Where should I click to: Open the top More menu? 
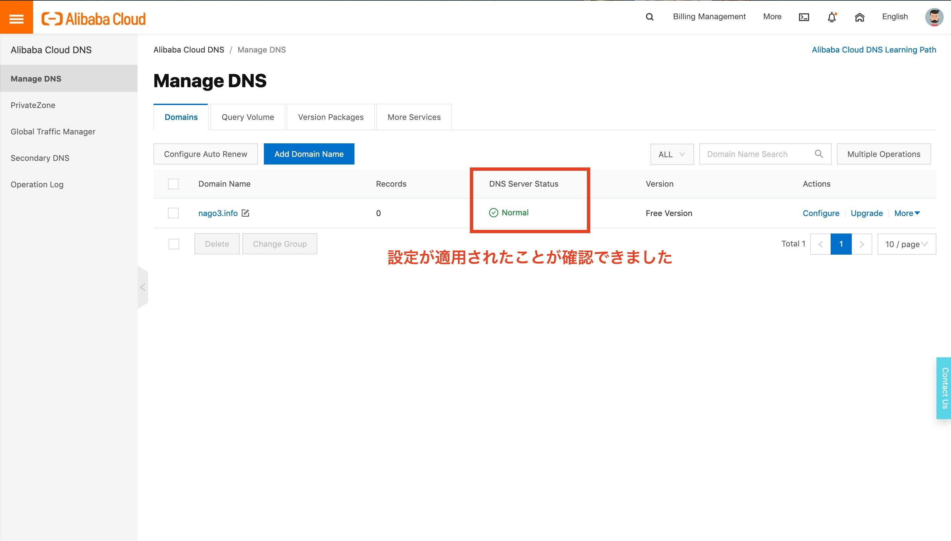pyautogui.click(x=772, y=17)
